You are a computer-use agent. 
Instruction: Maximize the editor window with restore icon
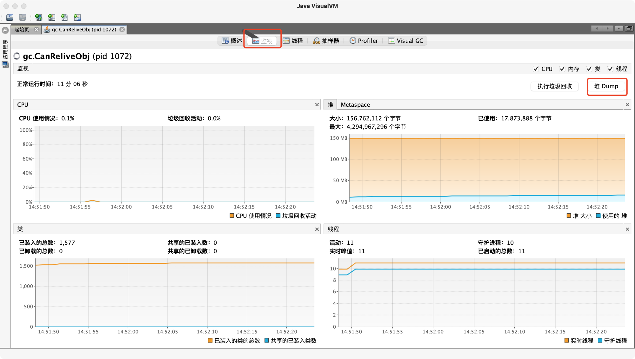tap(629, 29)
